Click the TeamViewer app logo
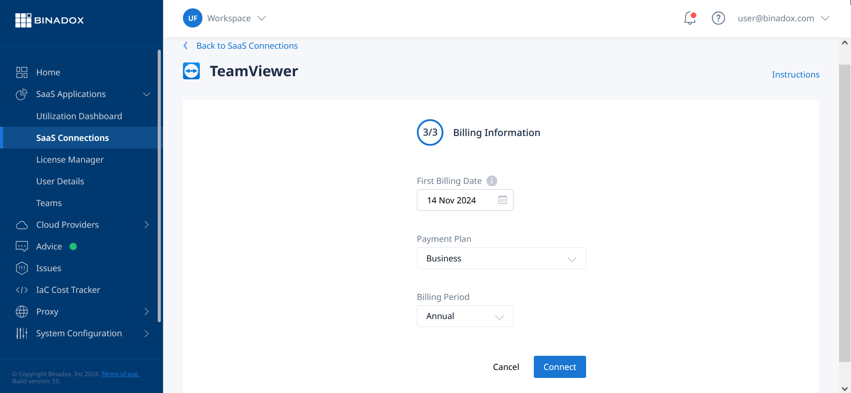Image resolution: width=851 pixels, height=393 pixels. coord(191,71)
